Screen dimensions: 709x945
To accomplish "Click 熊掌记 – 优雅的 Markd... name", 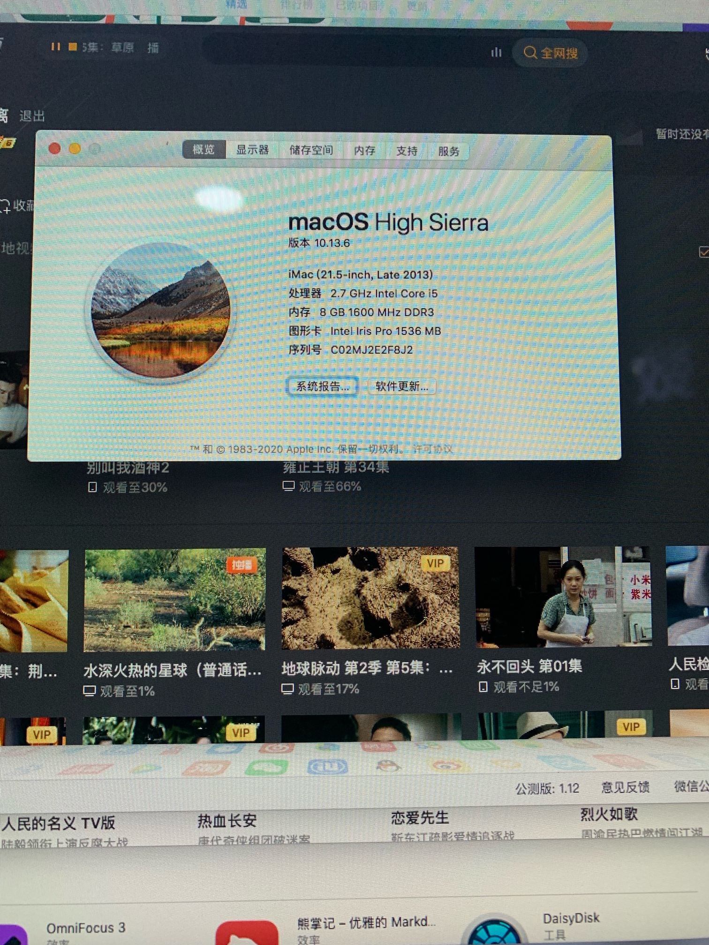I will (x=367, y=922).
